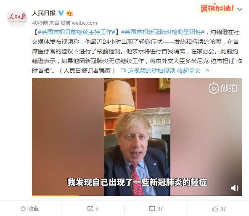The image size is (249, 216).
Task: Click the 人民日报 account name
Action: (44, 13)
